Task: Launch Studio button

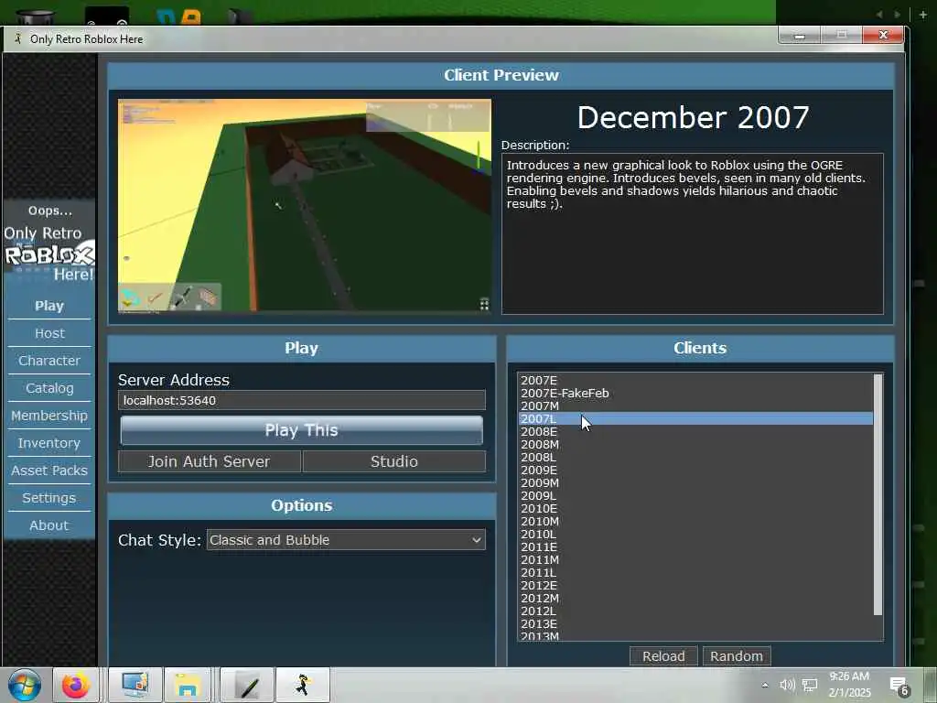Action: click(394, 461)
